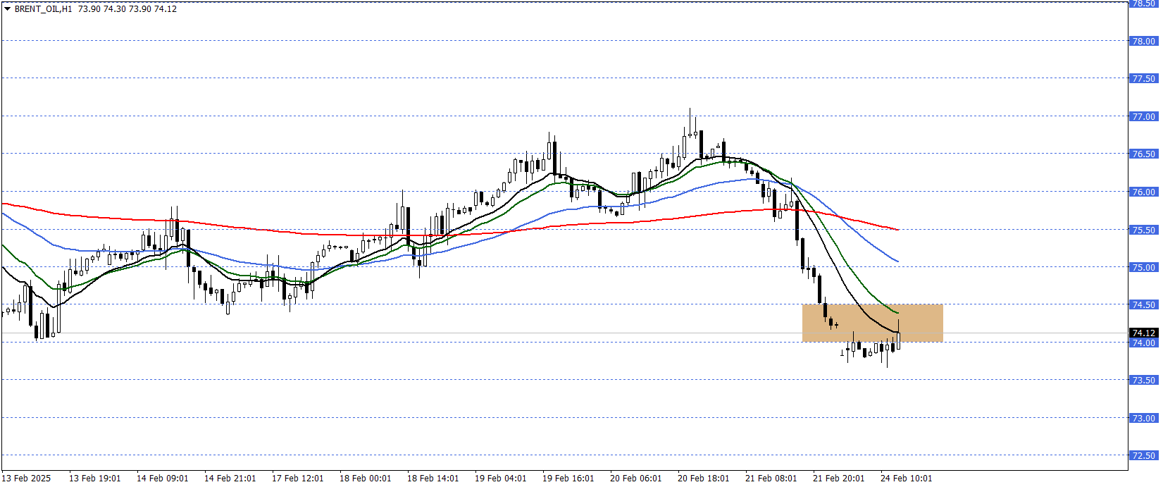Click the 75.50 price scale label
The height and width of the screenshot is (487, 1163).
[1143, 230]
